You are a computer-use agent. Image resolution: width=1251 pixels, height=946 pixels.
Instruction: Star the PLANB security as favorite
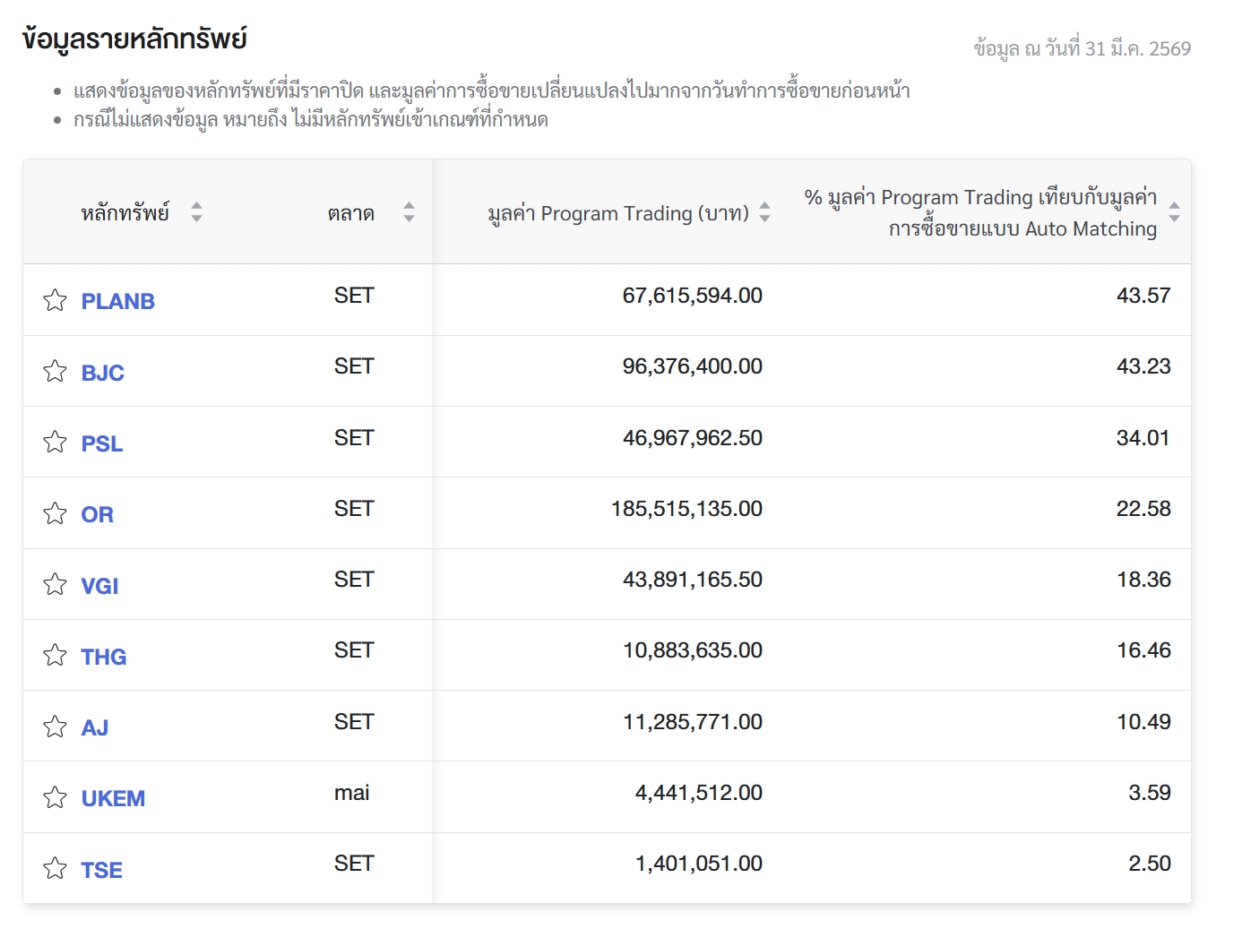pyautogui.click(x=55, y=300)
